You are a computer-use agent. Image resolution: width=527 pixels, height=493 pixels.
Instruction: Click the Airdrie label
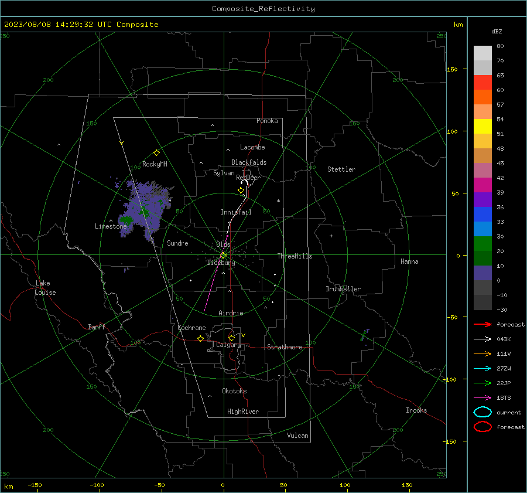(231, 313)
